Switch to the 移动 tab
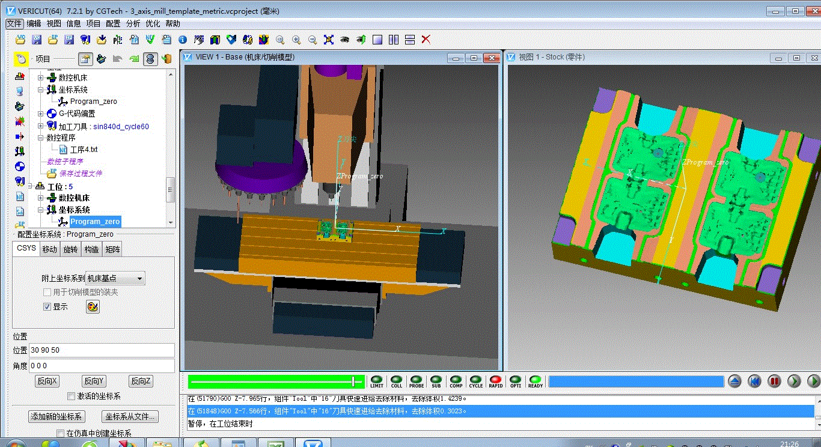The width and height of the screenshot is (821, 447). [x=50, y=250]
